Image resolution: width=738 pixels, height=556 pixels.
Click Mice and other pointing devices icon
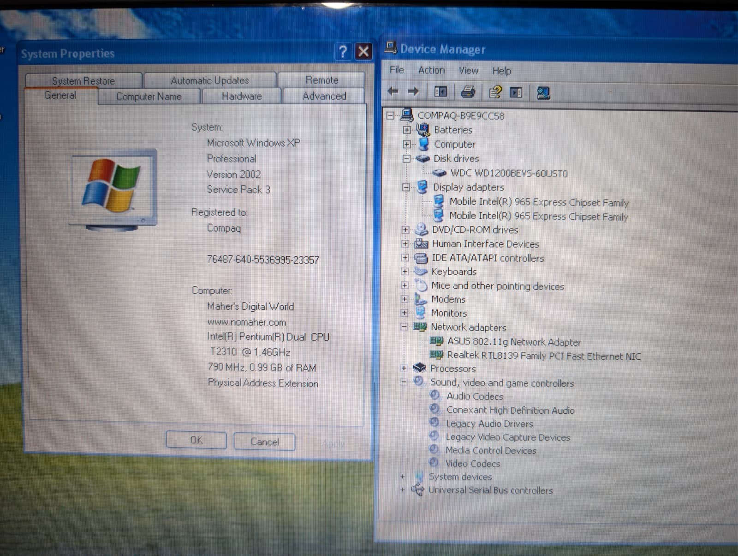tap(421, 285)
